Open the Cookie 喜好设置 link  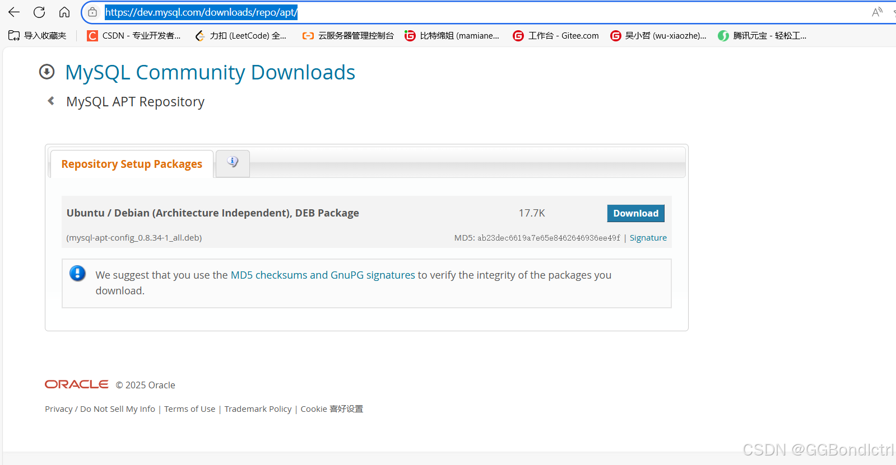tap(332, 409)
